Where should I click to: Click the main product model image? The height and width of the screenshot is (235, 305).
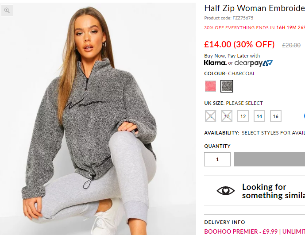coord(98,119)
